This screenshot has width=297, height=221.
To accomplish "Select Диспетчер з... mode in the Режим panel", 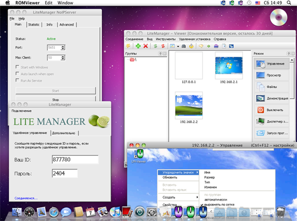I will [x=272, y=122].
